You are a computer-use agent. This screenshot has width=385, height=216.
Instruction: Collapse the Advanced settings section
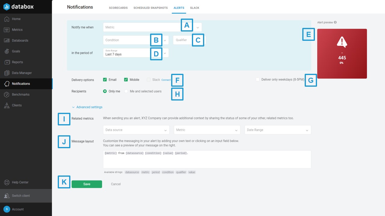87,107
